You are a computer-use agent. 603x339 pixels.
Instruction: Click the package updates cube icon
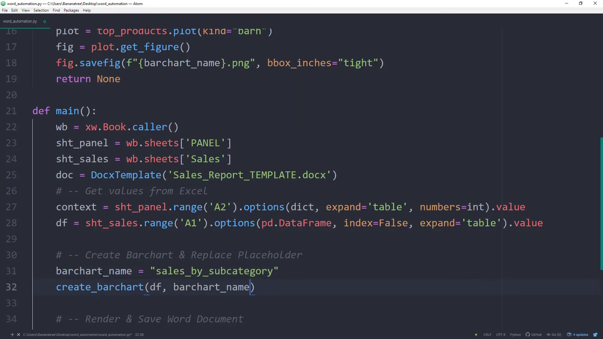(x=569, y=335)
